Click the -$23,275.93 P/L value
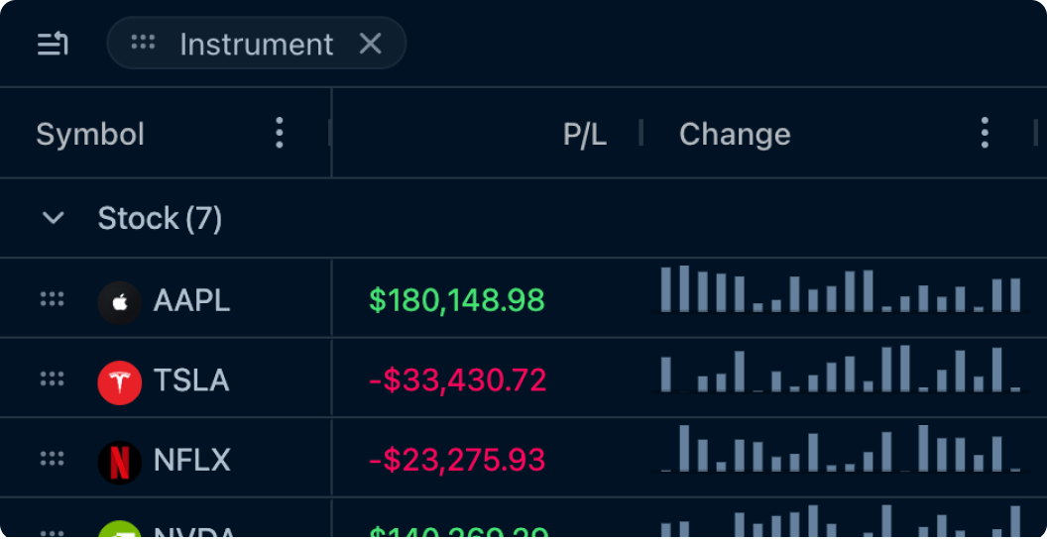 457,460
